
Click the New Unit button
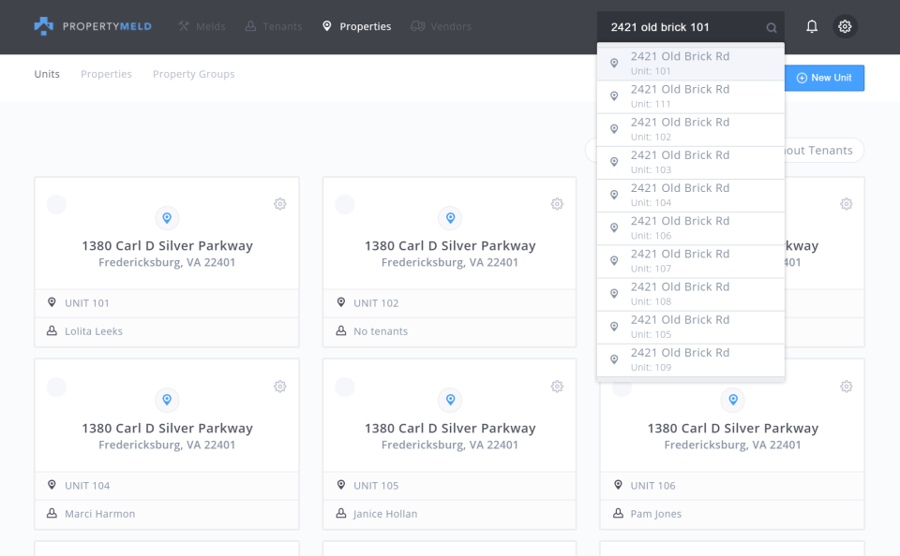(824, 78)
